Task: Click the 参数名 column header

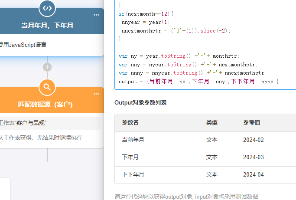Action: click(x=130, y=123)
